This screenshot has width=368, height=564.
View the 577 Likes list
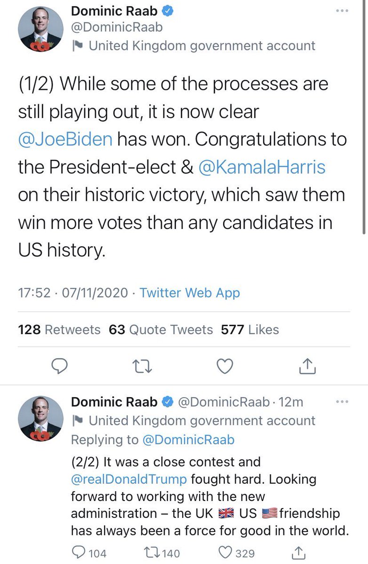250,329
